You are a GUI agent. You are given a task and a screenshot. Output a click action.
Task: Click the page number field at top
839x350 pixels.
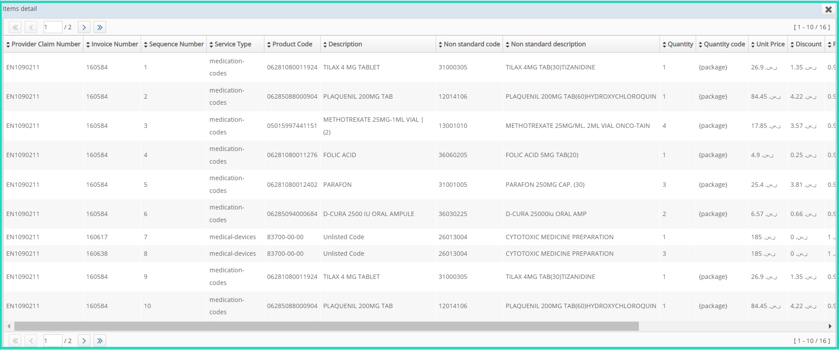53,27
